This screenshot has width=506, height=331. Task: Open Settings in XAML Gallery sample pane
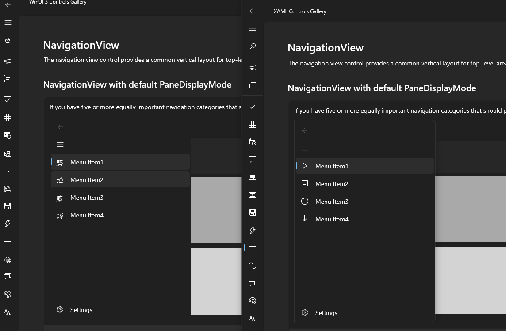click(x=364, y=313)
